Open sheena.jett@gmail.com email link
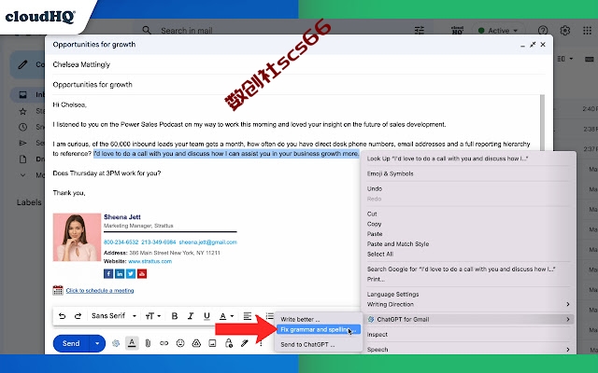 click(207, 242)
